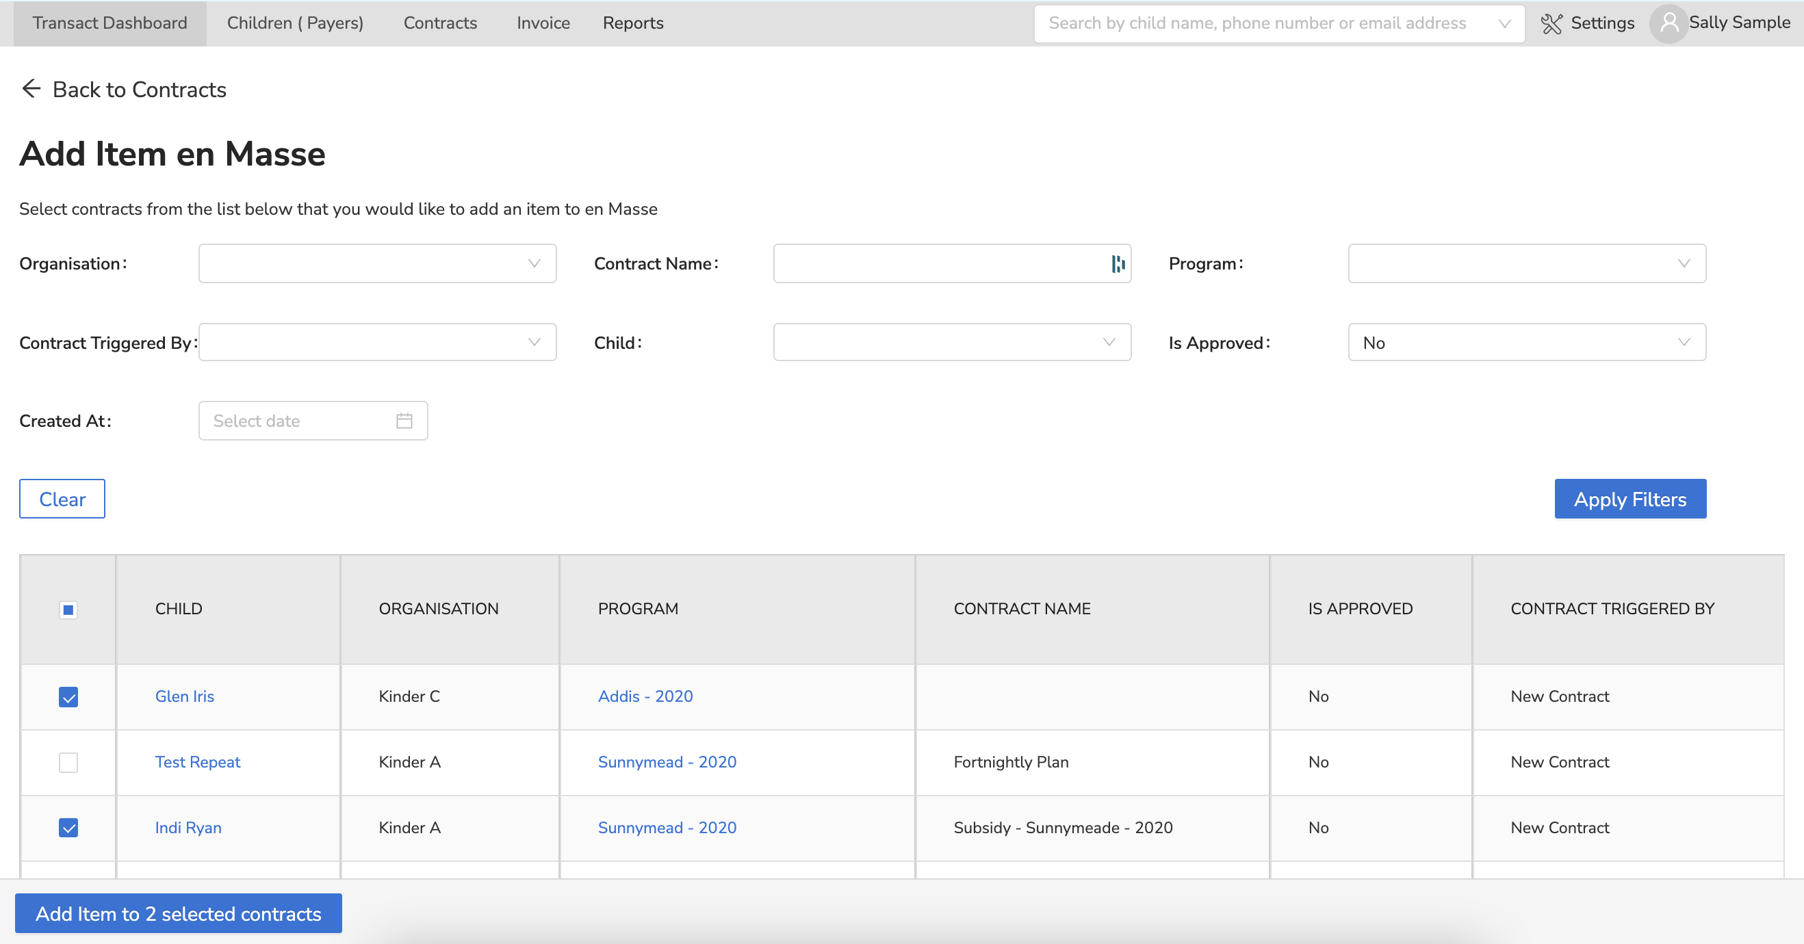Open the Contracts menu tab
1804x944 pixels.
(440, 23)
